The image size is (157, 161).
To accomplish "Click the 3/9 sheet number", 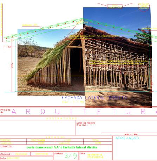I will click(x=71, y=156).
